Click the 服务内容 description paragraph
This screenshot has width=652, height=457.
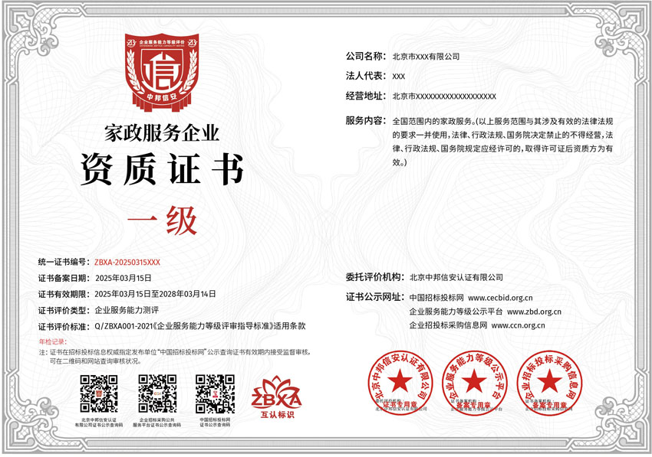502,142
